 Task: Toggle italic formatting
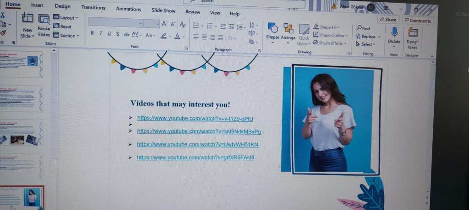100,33
